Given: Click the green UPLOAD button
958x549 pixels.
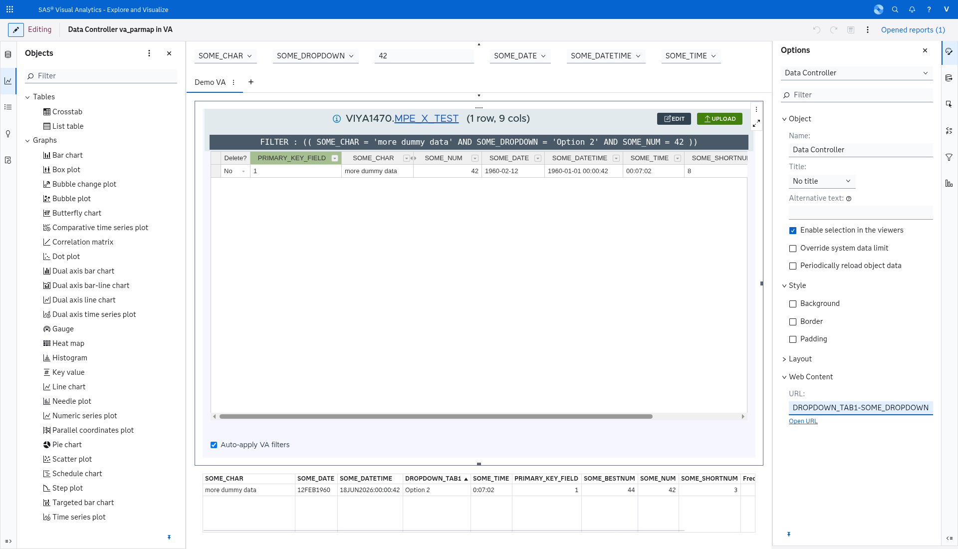Looking at the screenshot, I should (x=719, y=119).
